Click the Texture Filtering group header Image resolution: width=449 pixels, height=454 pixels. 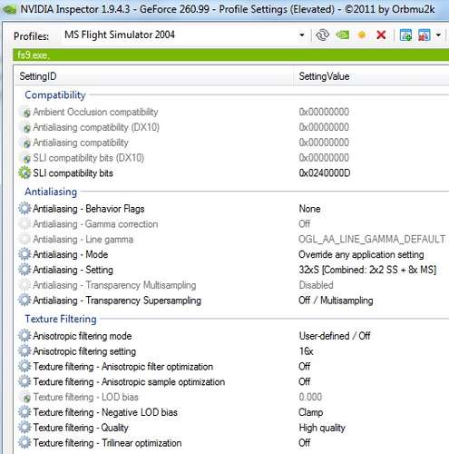click(x=61, y=319)
